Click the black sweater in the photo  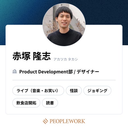click(x=65, y=38)
